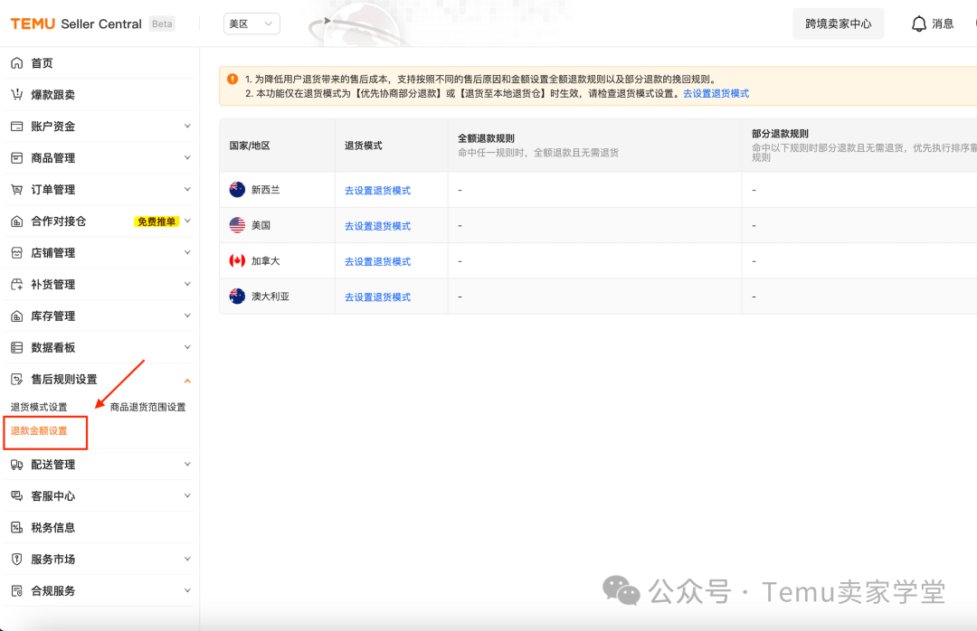Click the shield icon for 服务市场

click(x=16, y=560)
